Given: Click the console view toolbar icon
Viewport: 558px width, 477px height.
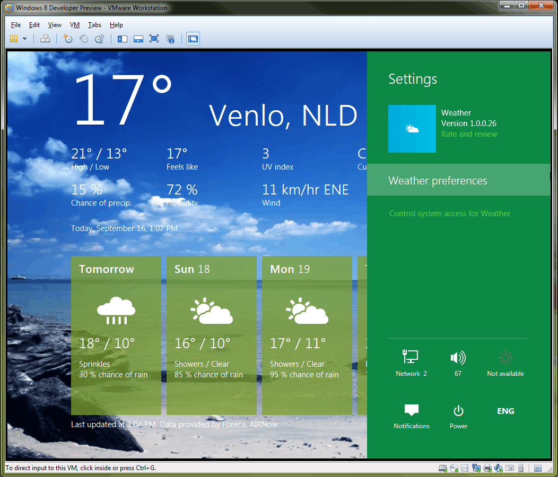Looking at the screenshot, I should pyautogui.click(x=193, y=39).
